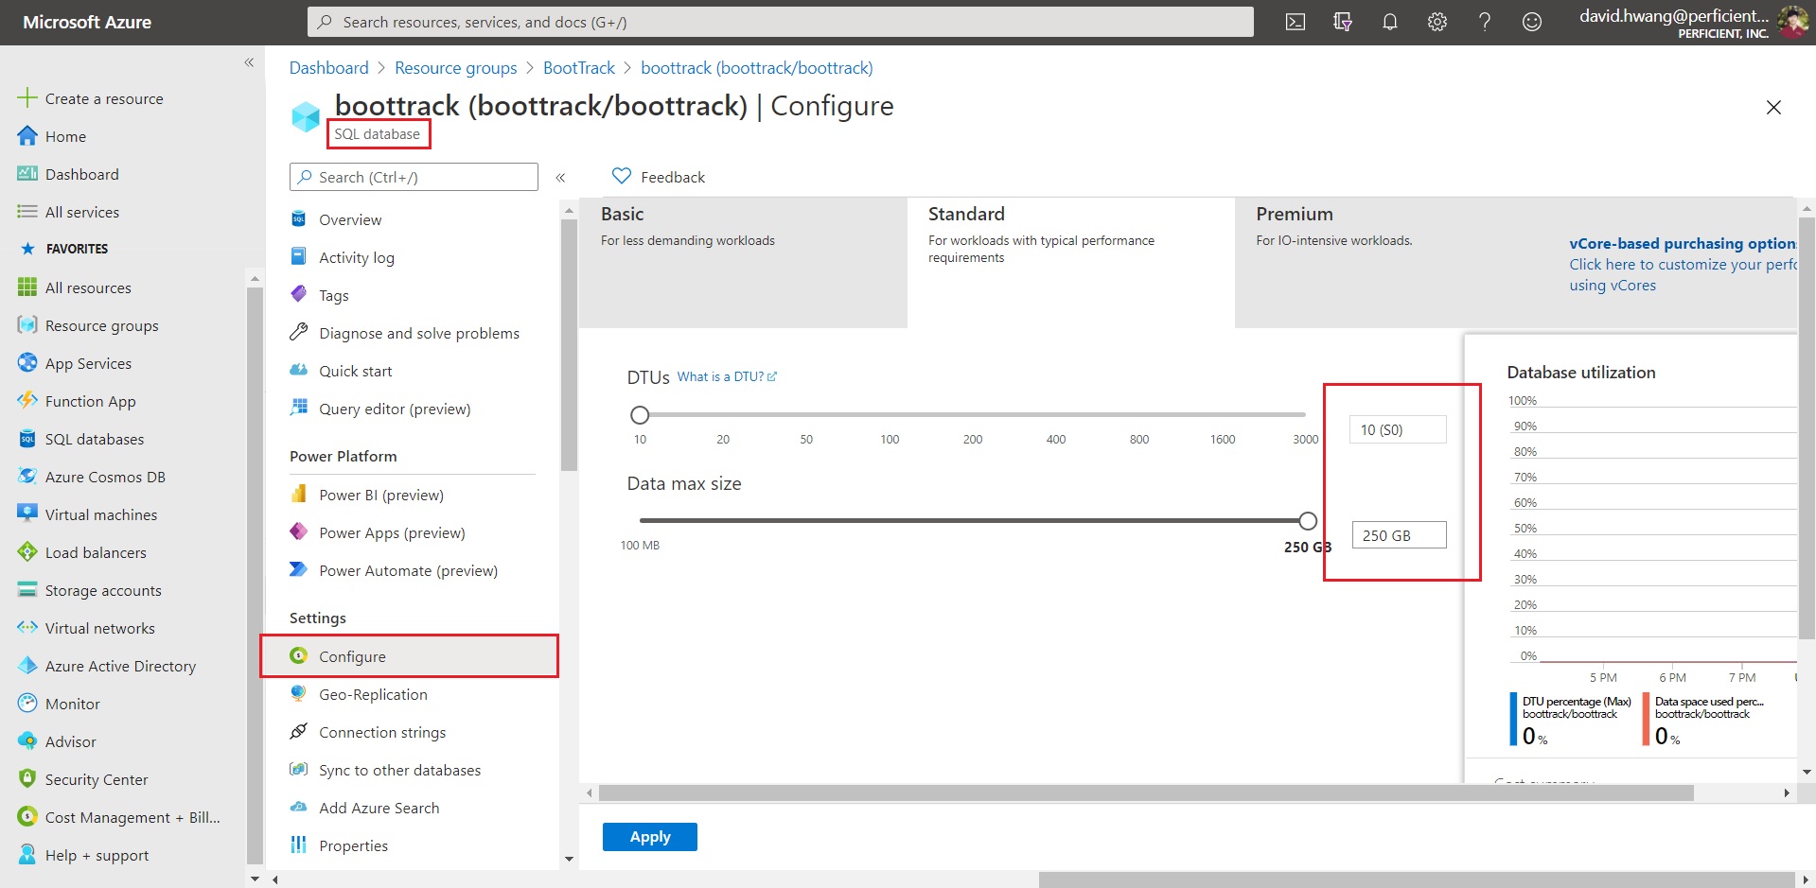Click the Virtual networks icon
The height and width of the screenshot is (888, 1816).
click(27, 628)
